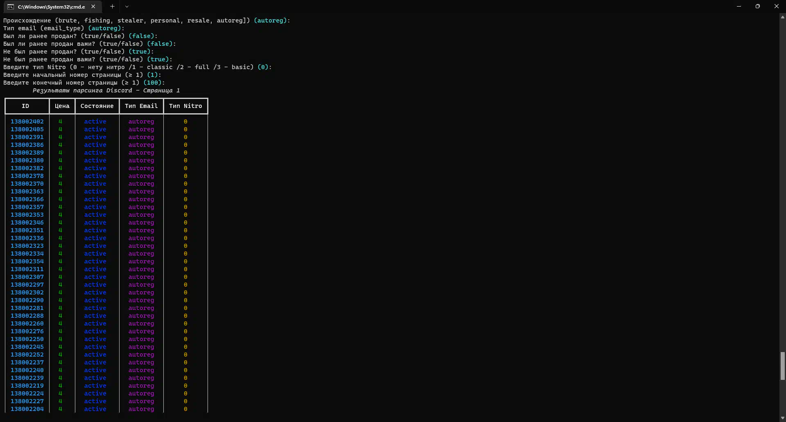The image size is (786, 422).
Task: Close the terminal window
Action: pyautogui.click(x=777, y=6)
